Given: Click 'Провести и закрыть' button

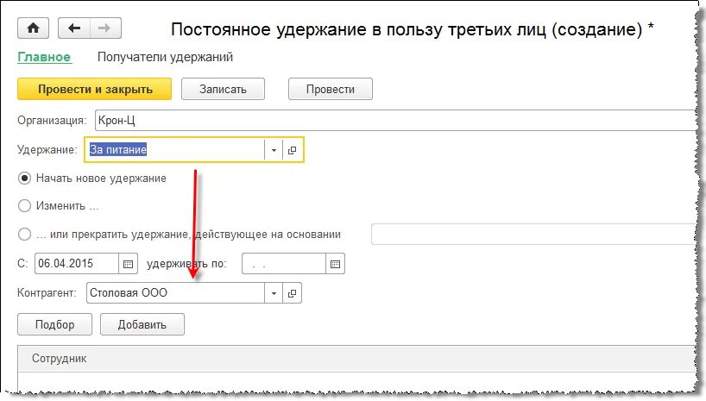Looking at the screenshot, I should click(95, 89).
